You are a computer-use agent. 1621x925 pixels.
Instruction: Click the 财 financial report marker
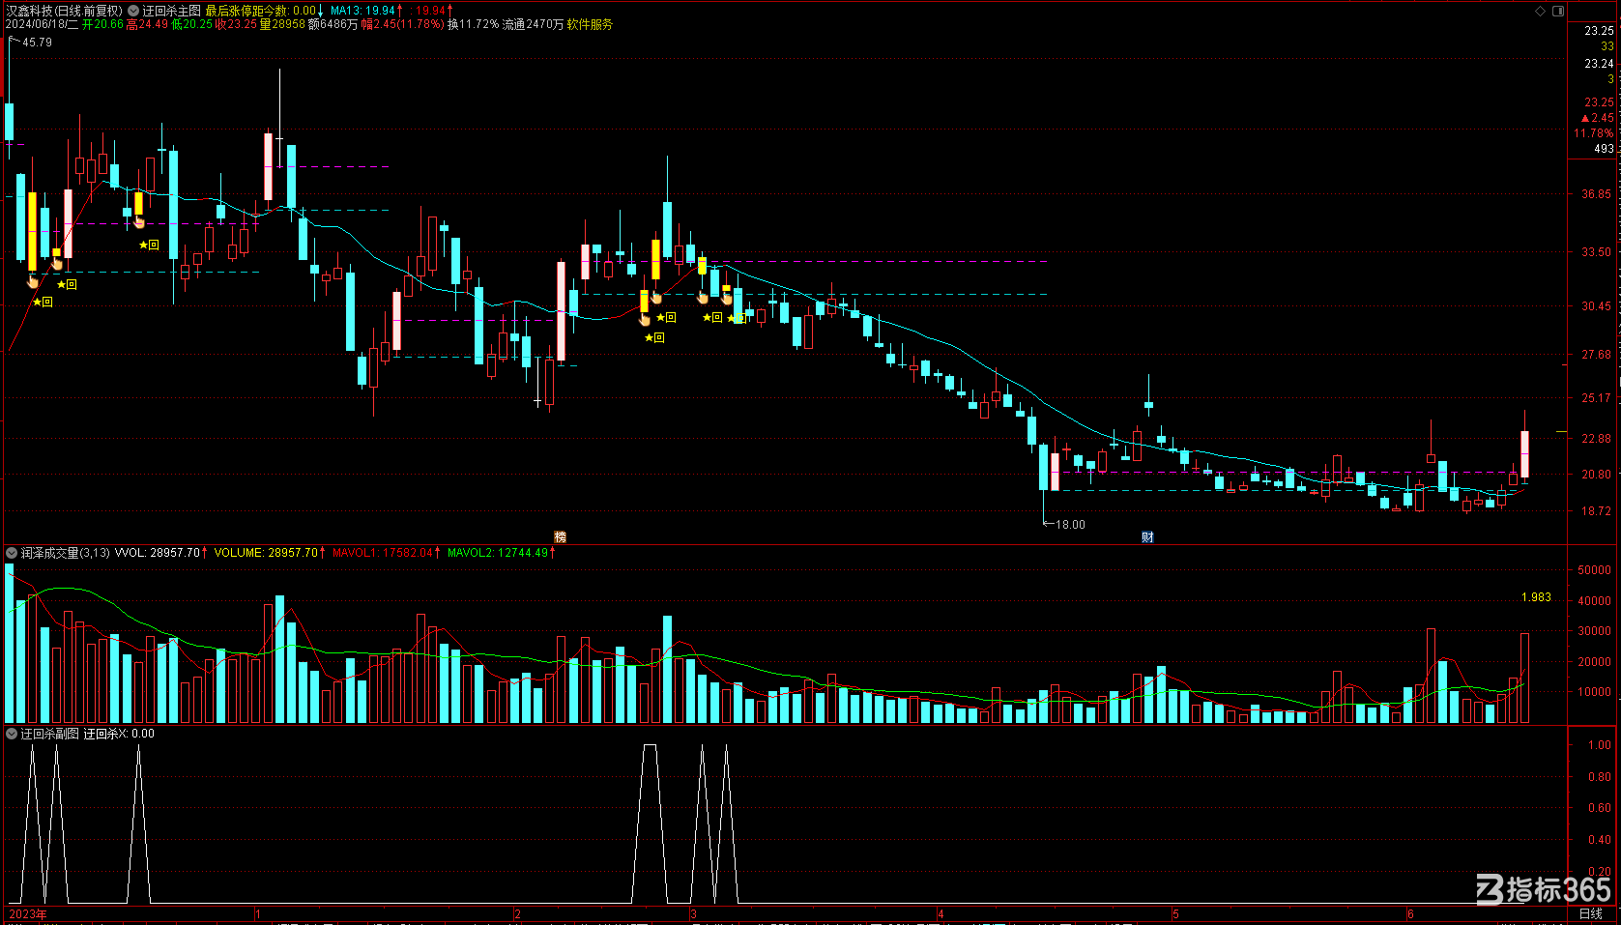[1147, 536]
